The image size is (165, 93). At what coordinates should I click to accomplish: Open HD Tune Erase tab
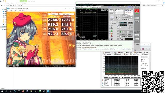146,52
